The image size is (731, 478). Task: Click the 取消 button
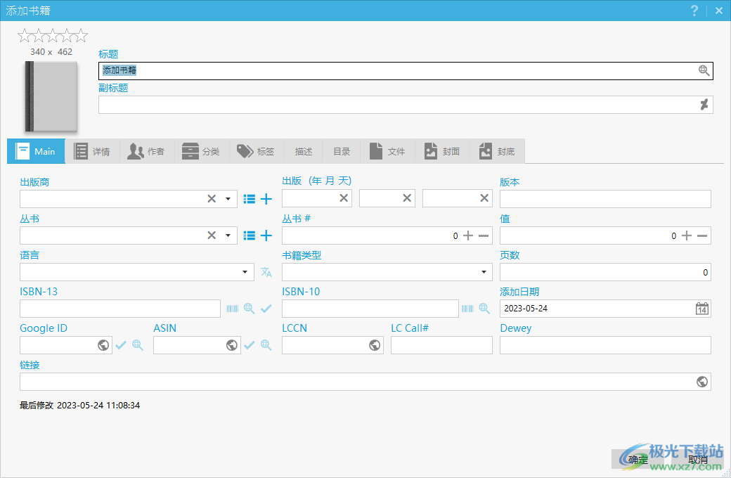697,459
